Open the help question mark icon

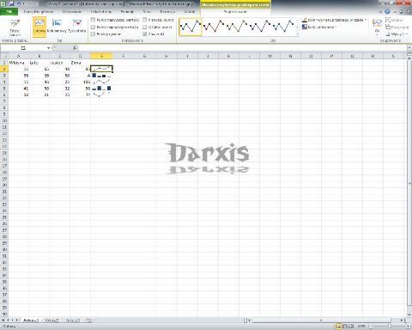pos(387,12)
